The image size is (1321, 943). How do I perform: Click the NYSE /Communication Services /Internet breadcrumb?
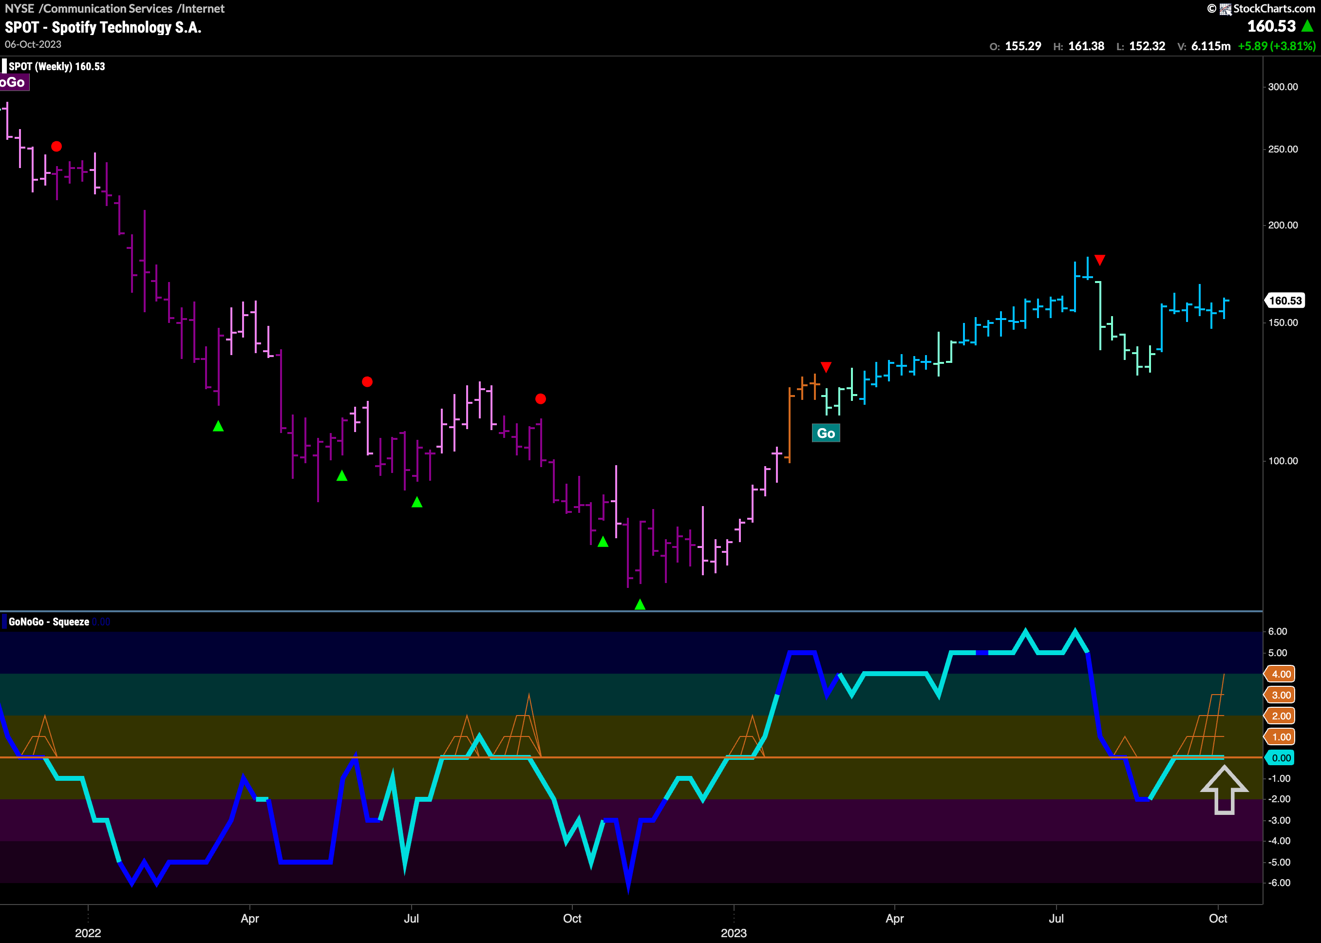click(x=114, y=8)
